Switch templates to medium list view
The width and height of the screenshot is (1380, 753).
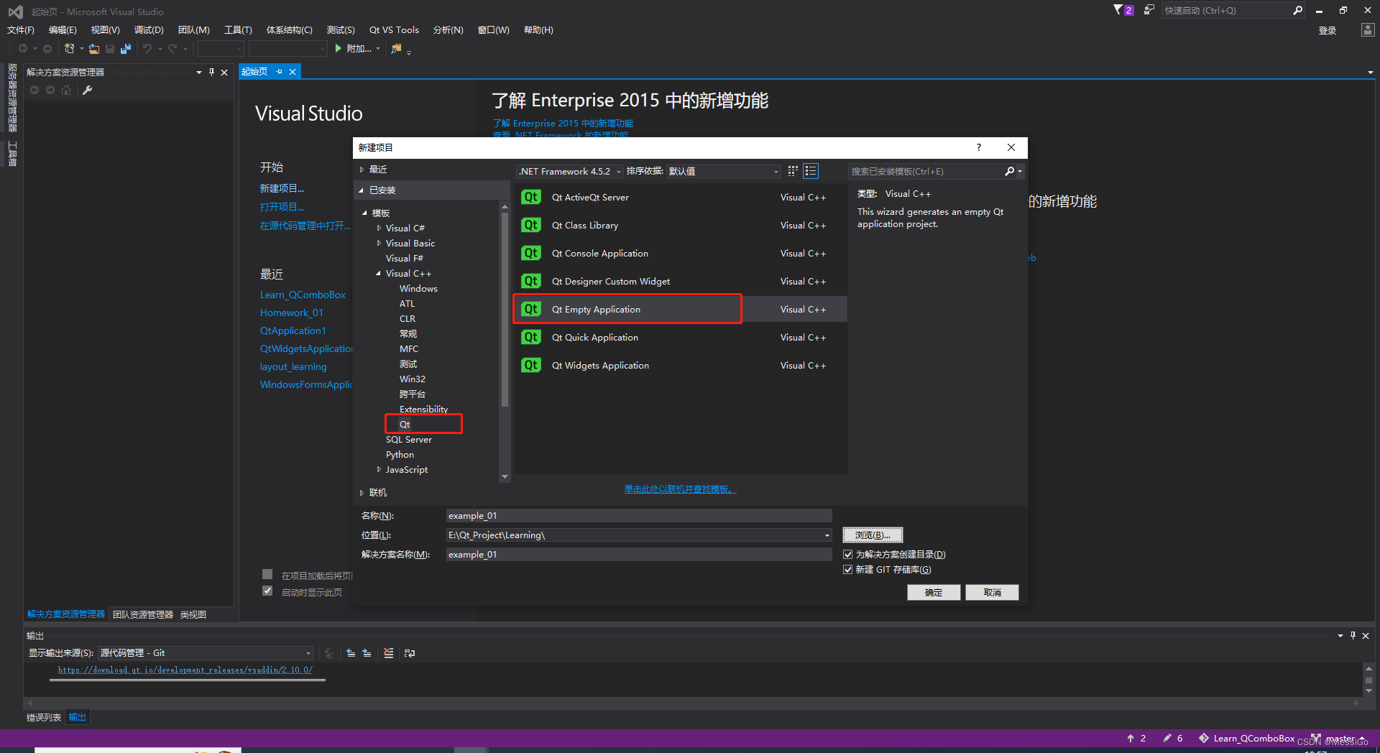tap(811, 171)
